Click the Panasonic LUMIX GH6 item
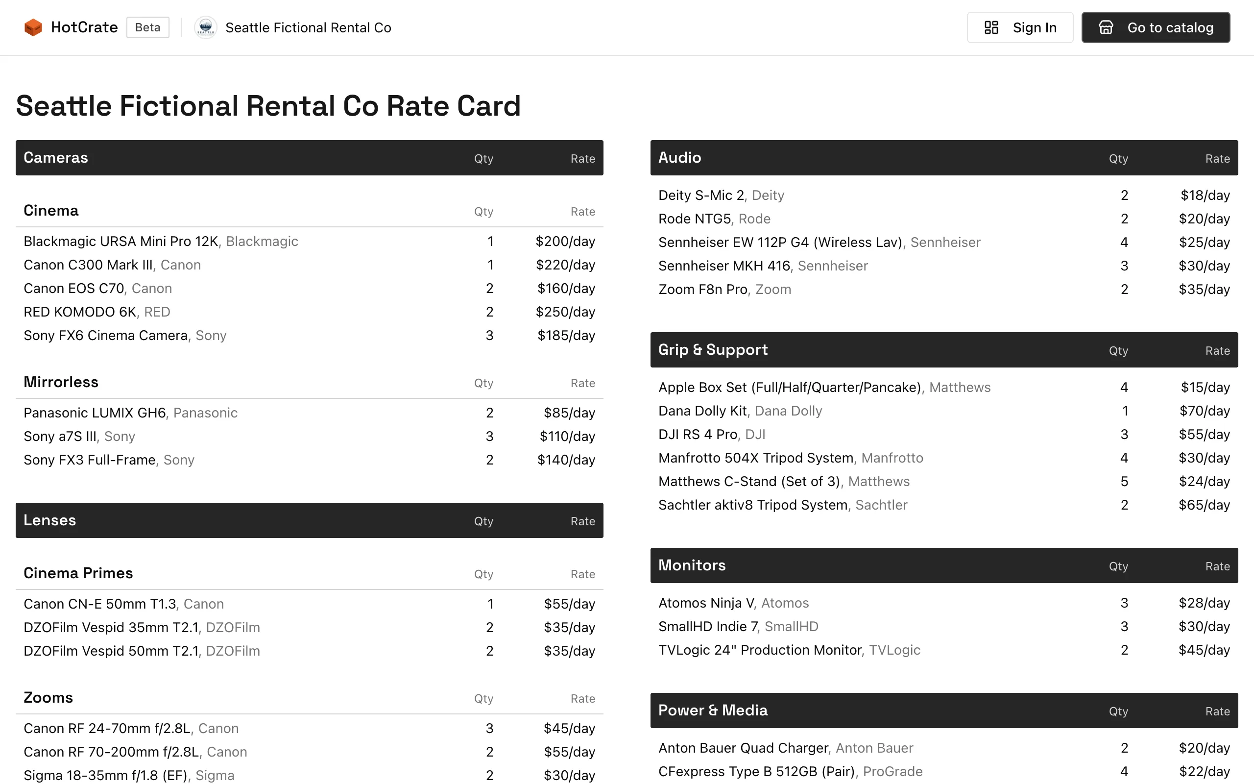Image resolution: width=1254 pixels, height=784 pixels. (310, 413)
